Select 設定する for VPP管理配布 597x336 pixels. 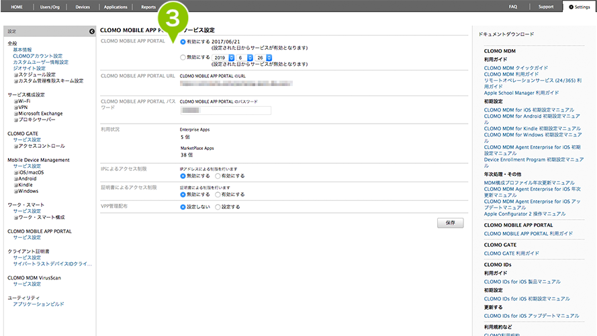coord(218,207)
